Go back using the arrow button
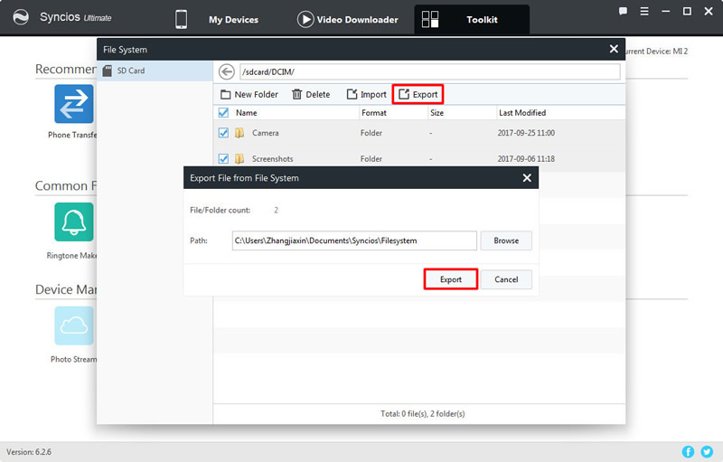This screenshot has width=723, height=462. (227, 72)
